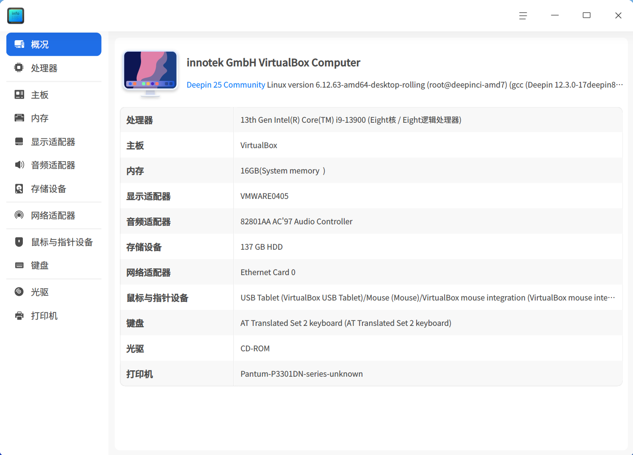Click the 内存 memory icon in sidebar

[x=19, y=118]
